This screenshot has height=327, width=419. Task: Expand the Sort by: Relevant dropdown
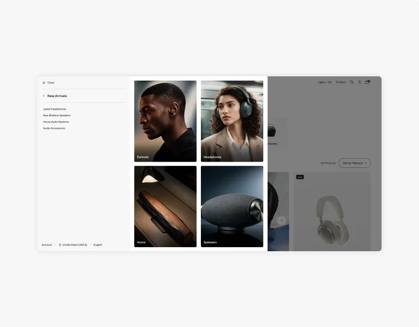355,163
